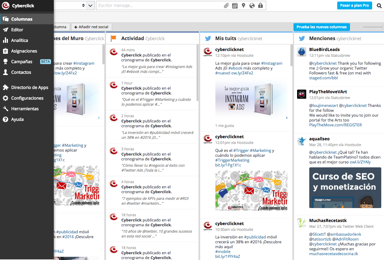Click the search magnifier icon
Viewport: 384px width, 260px height.
[x=379, y=5]
